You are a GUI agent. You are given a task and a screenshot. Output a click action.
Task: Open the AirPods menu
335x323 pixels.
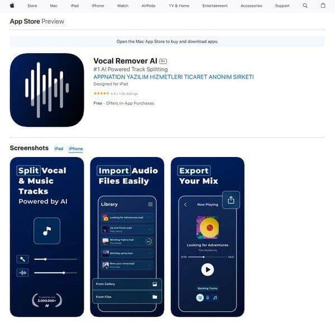pos(149,6)
